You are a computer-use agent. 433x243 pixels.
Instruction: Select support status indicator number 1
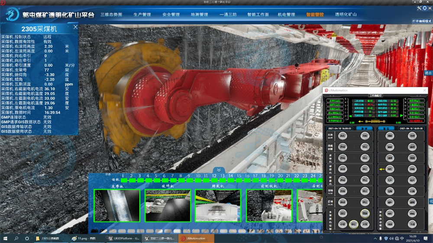123,180
